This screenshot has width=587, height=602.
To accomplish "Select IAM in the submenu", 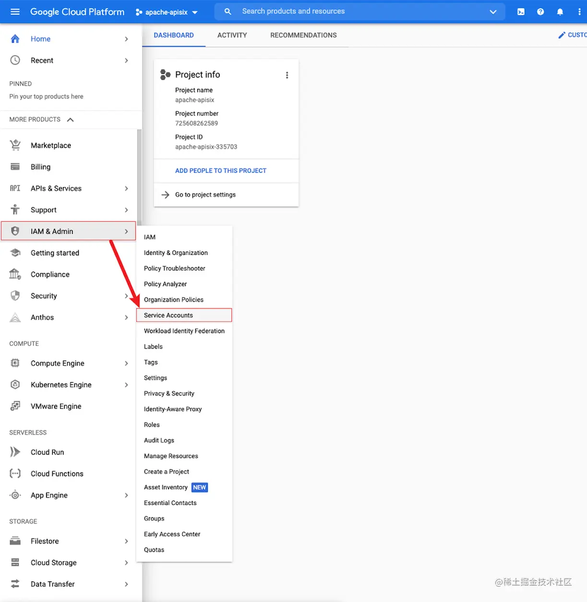I will click(x=184, y=237).
